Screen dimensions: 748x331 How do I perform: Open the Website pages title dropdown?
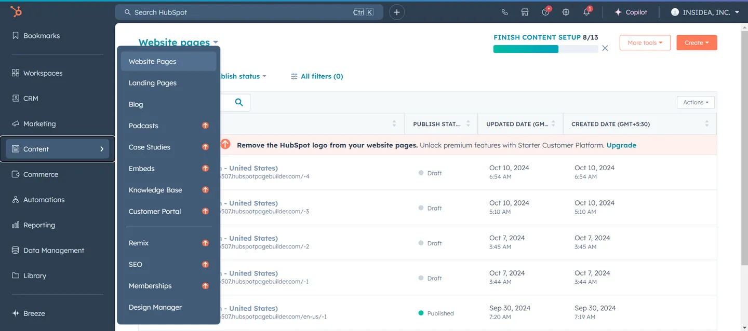click(x=178, y=43)
